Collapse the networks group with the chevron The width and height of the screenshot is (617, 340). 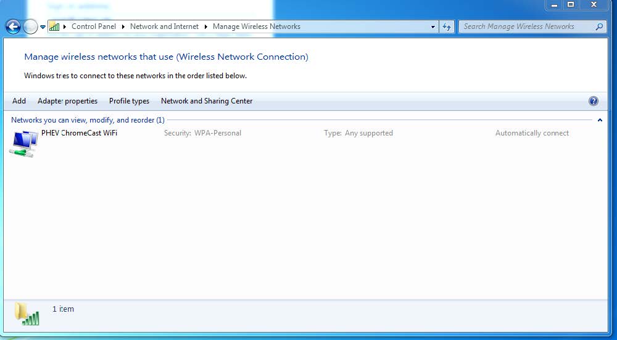(x=600, y=120)
